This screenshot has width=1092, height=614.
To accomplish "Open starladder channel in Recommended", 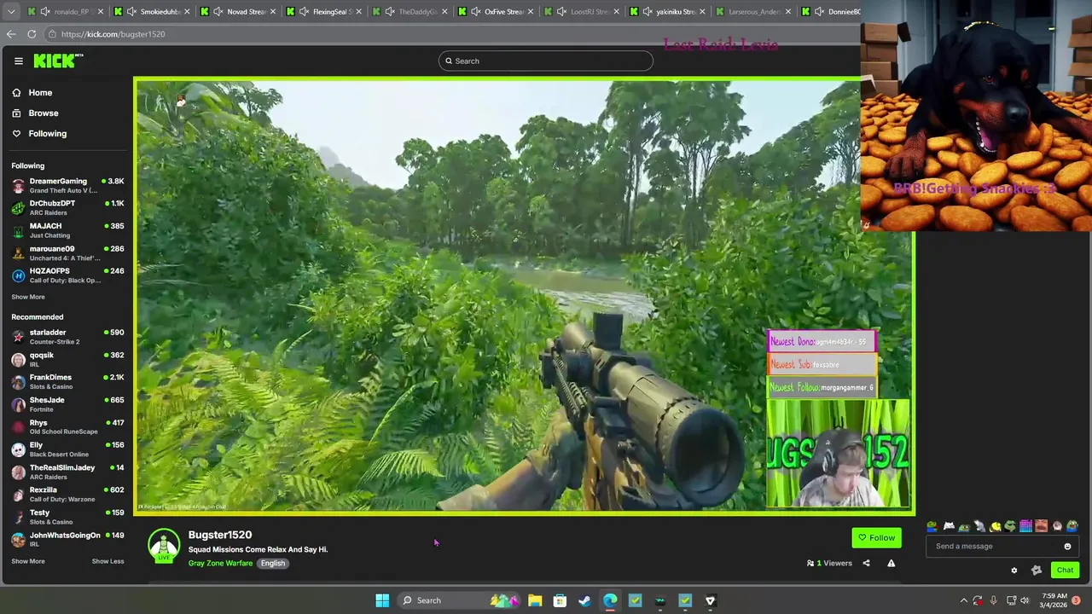I will point(68,337).
